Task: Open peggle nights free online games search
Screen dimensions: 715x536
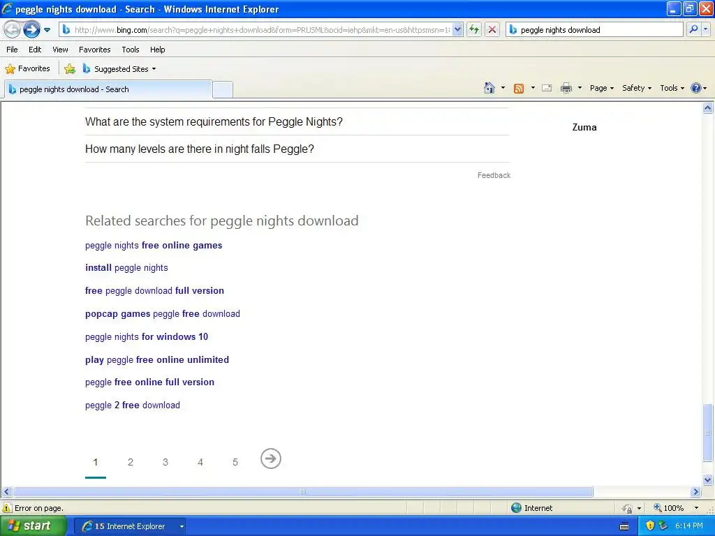Action: click(x=154, y=245)
